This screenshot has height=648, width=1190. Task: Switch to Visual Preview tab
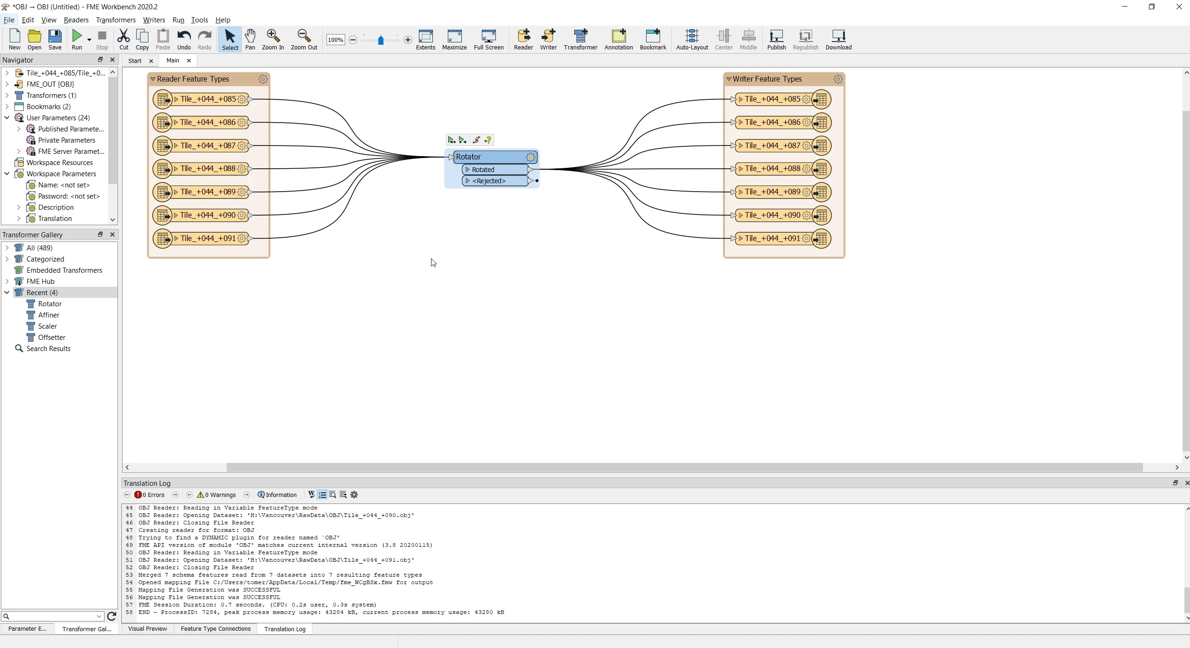tap(147, 629)
